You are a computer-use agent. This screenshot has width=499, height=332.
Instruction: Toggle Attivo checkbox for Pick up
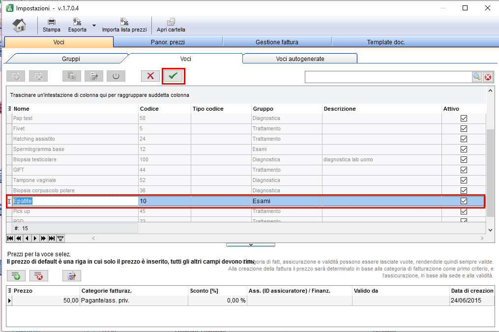click(464, 211)
